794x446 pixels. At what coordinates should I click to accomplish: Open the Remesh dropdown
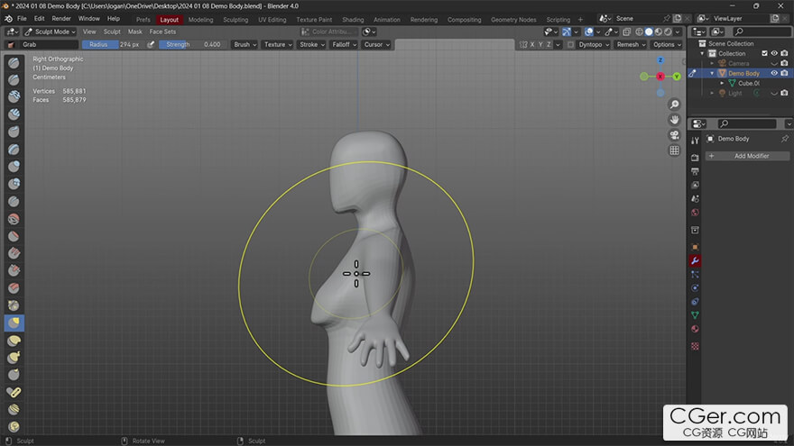point(631,44)
